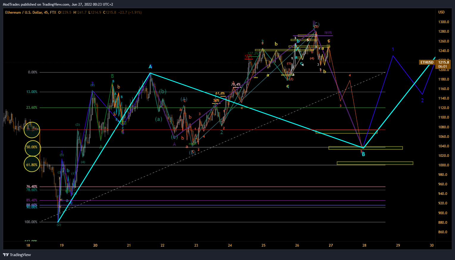Click the 960.0 price axis label

pyautogui.click(x=443, y=184)
